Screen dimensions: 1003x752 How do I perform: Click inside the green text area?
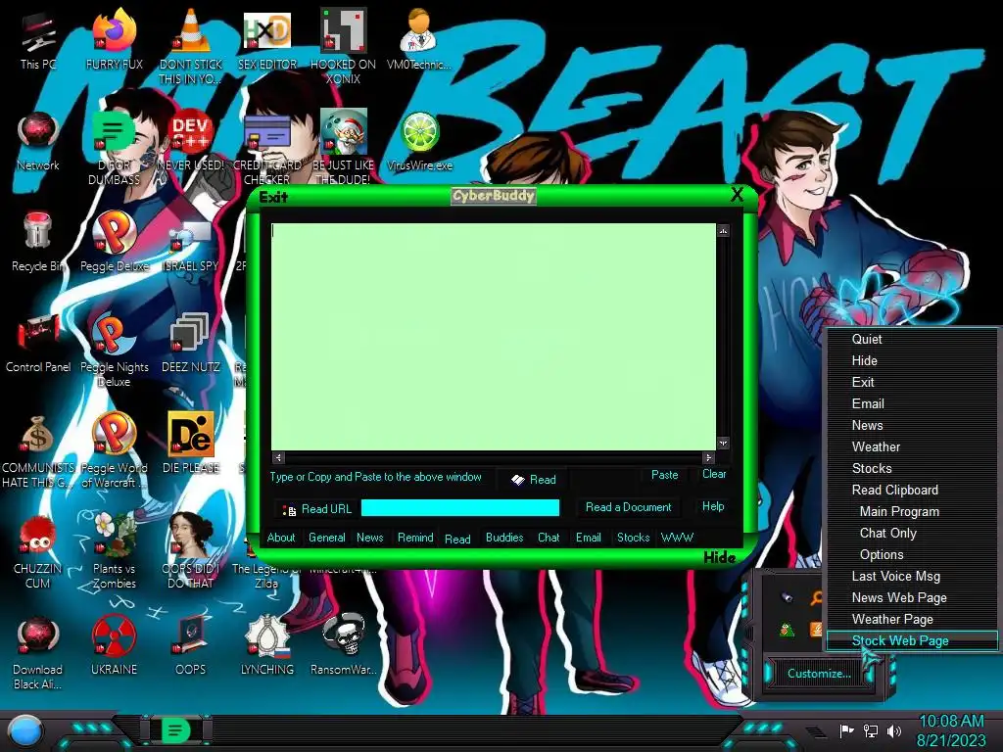coord(494,337)
